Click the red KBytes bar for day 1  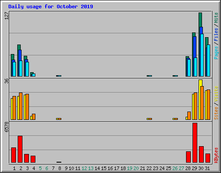click(x=13, y=155)
